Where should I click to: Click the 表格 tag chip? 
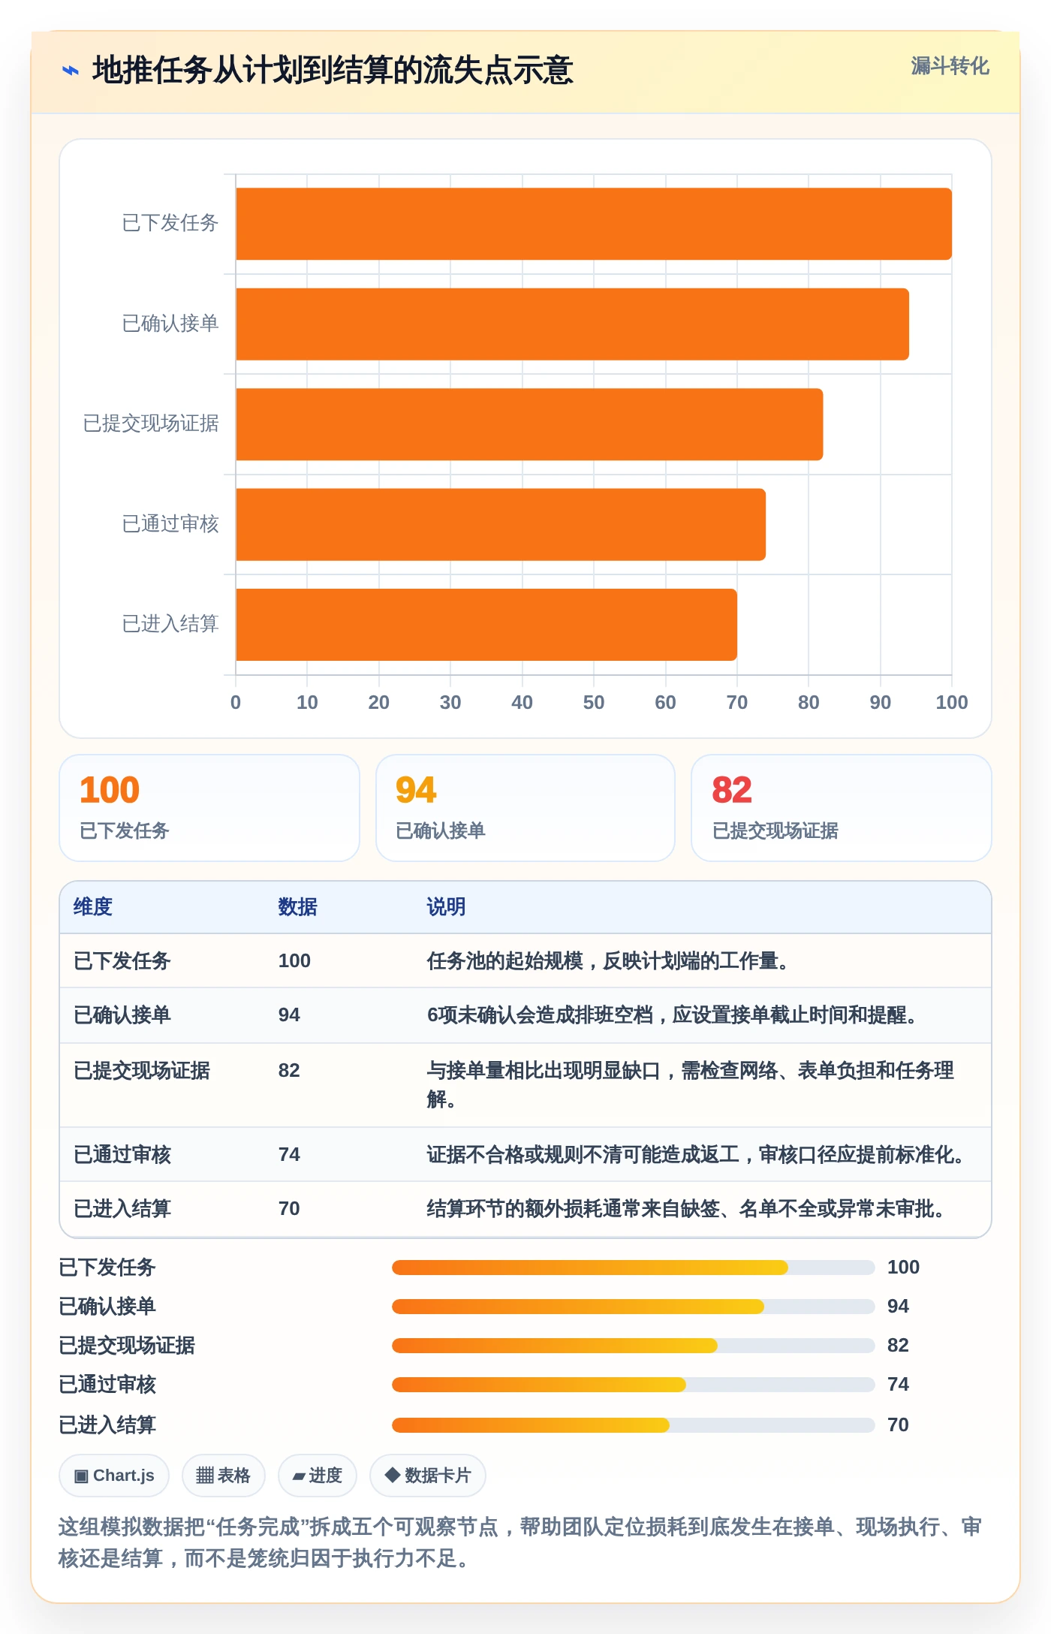[223, 1476]
